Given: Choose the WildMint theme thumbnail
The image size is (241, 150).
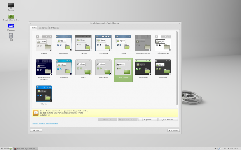Looking at the screenshot, I should click(x=44, y=94).
